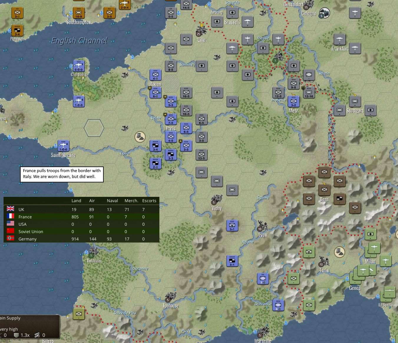
Task: Select the blue corps 5-1 below Vichy
Action: pos(232,225)
